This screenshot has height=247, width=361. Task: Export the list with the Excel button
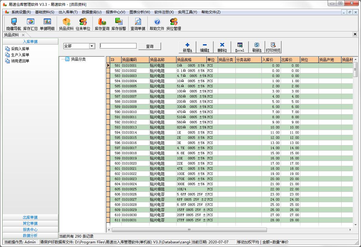[x=240, y=47]
